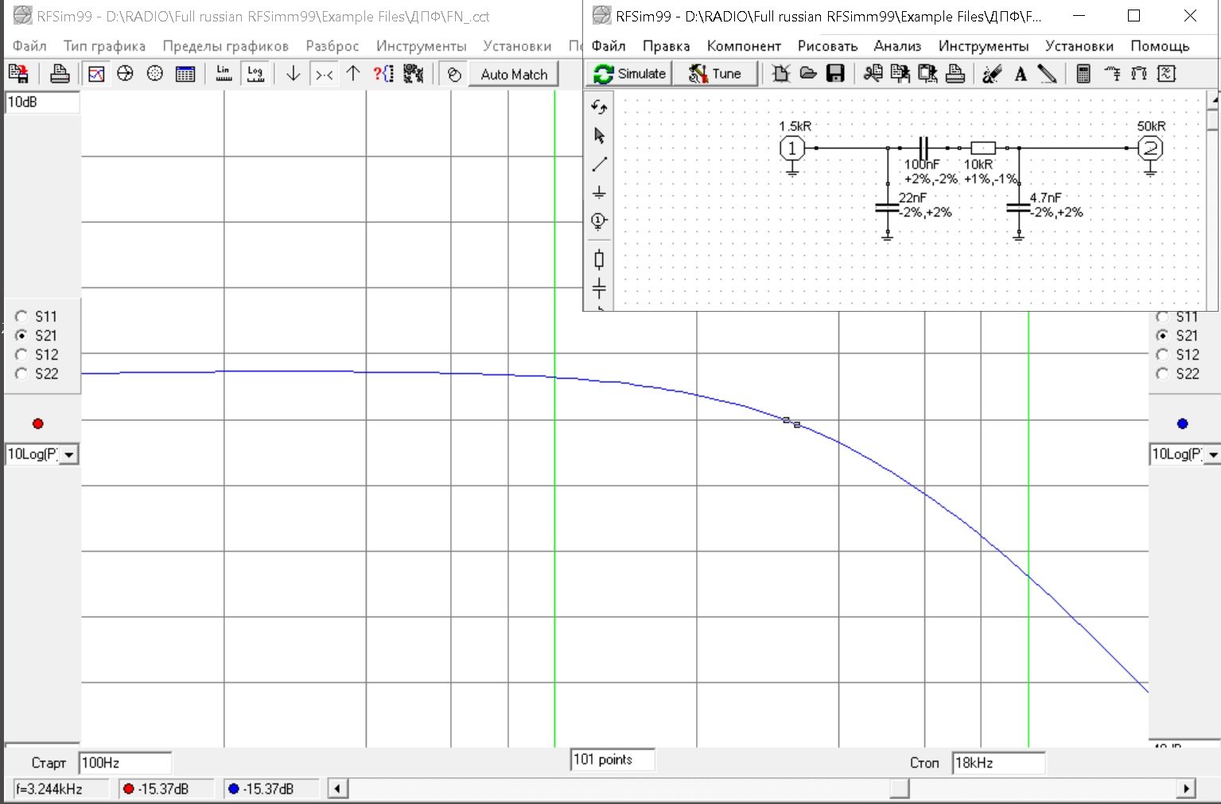Select the text tool (A icon)

pos(1021,74)
